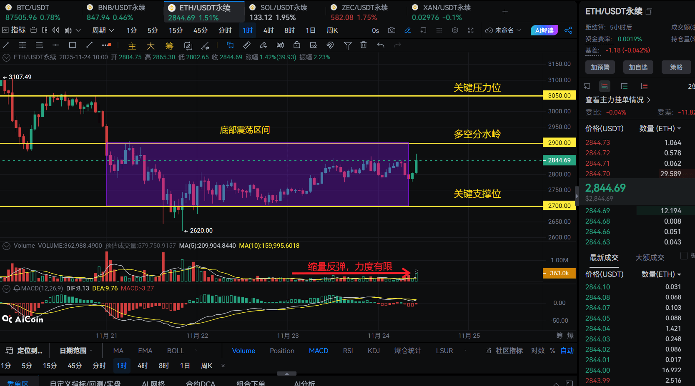This screenshot has height=386, width=695.
Task: Toggle 自动 auto scale
Action: point(567,351)
